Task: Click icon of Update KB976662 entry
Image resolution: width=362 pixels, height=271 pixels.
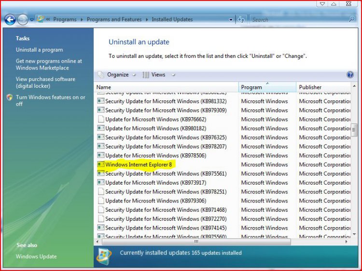Action: click(x=101, y=119)
